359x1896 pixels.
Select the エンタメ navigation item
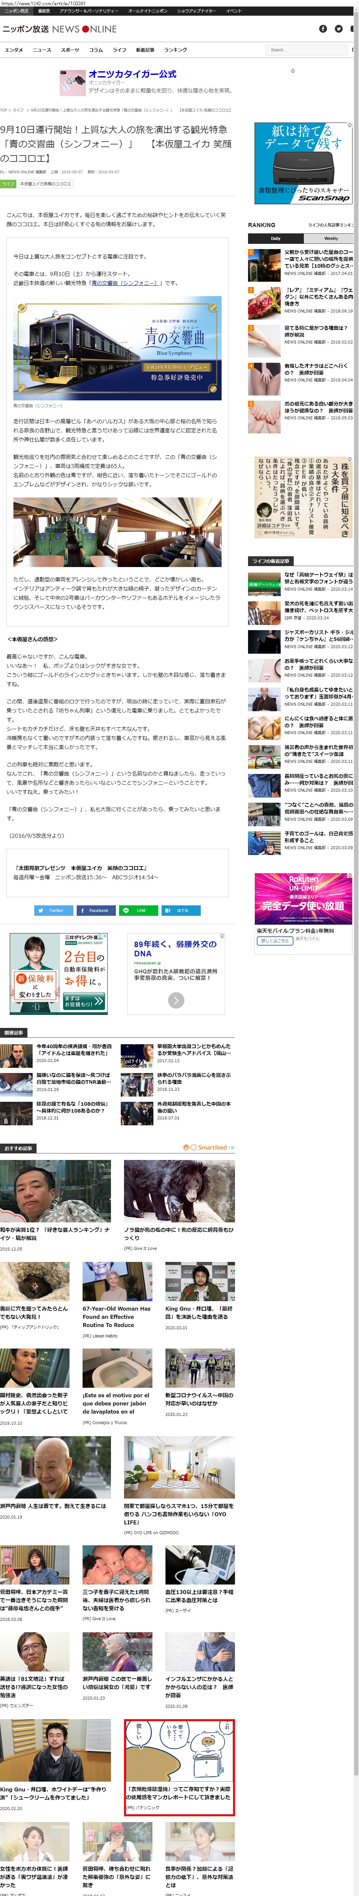(14, 50)
